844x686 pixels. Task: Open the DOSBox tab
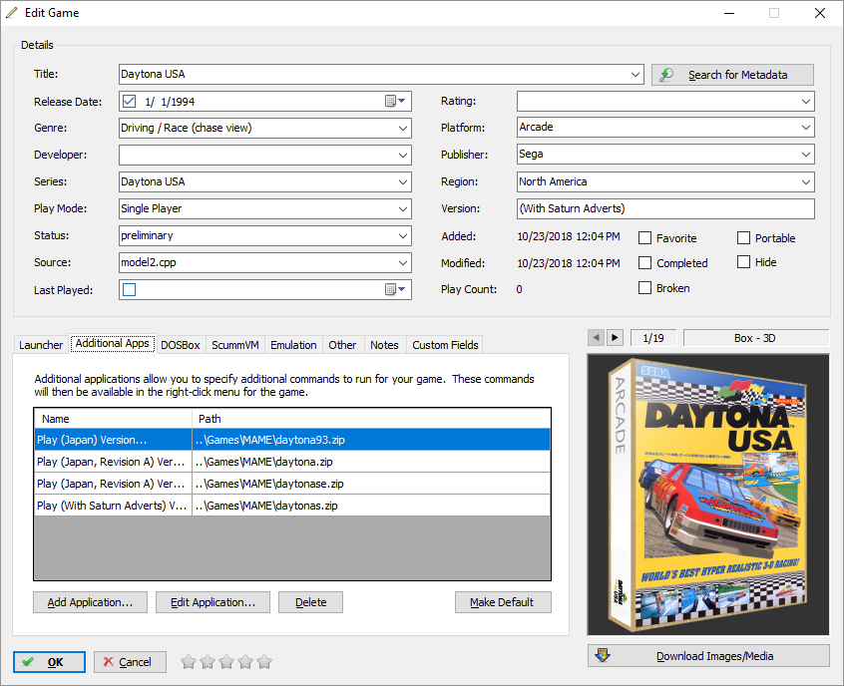click(181, 345)
